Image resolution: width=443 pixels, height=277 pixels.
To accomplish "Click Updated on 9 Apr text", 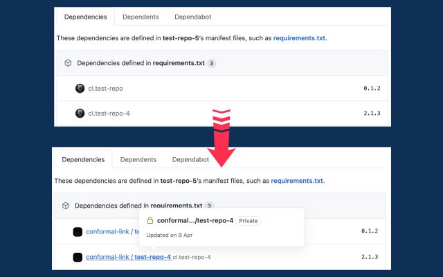I will point(170,235).
